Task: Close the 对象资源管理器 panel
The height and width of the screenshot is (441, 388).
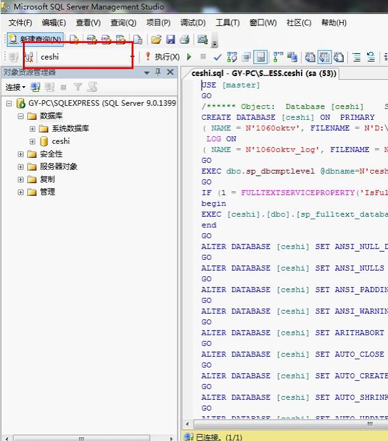Action: pyautogui.click(x=170, y=72)
